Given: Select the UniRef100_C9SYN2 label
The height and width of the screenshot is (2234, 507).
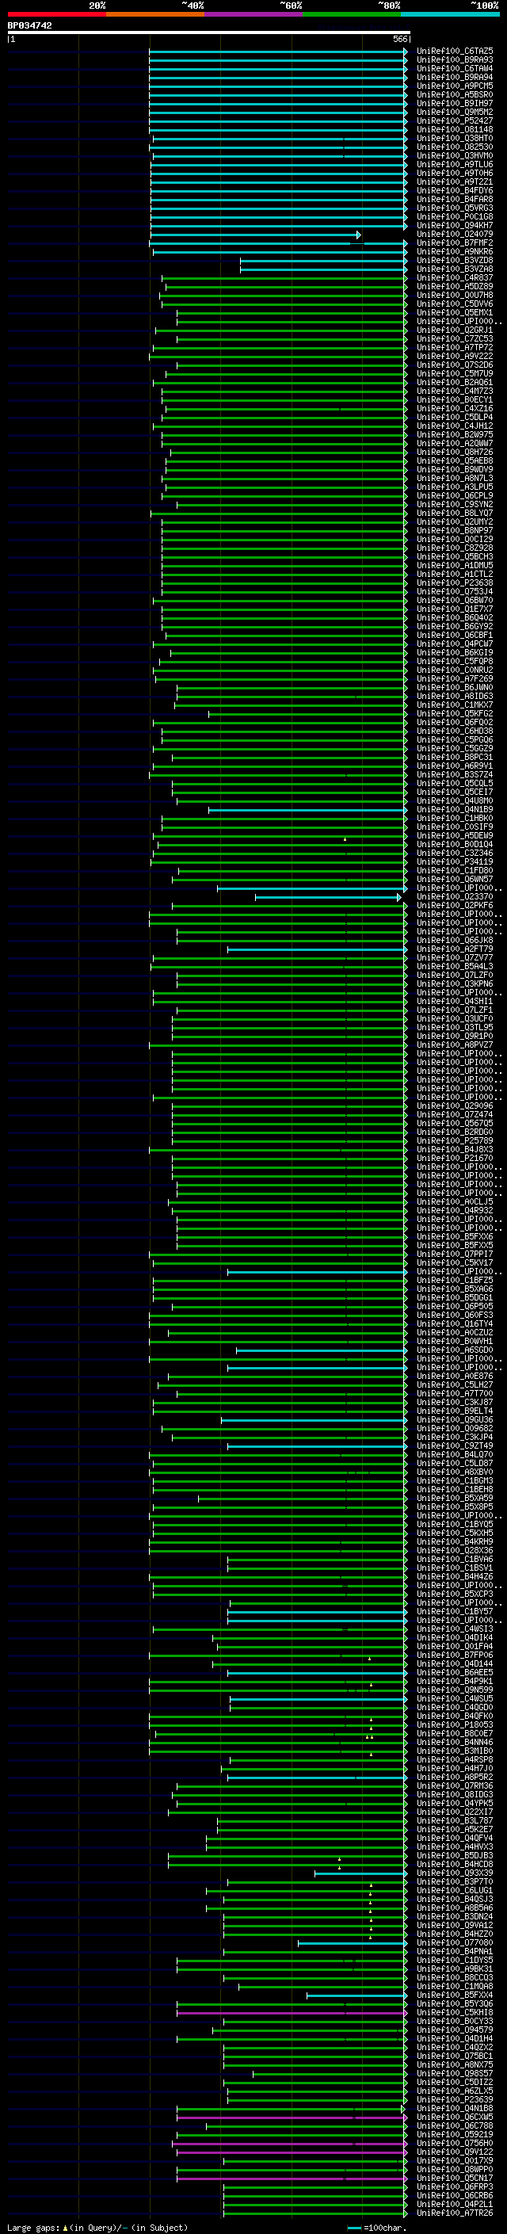Looking at the screenshot, I should click(454, 504).
